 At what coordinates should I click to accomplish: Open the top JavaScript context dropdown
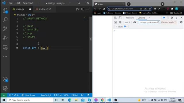(x=127, y=22)
